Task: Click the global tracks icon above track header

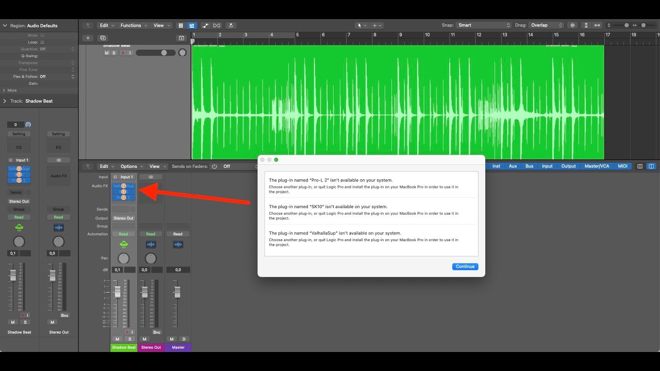Action: point(181,38)
